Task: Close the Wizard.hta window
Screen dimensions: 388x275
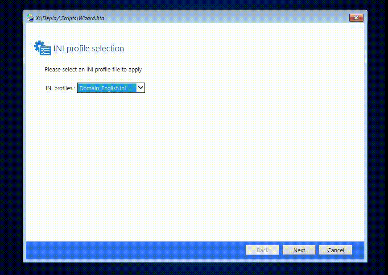Action: 355,18
